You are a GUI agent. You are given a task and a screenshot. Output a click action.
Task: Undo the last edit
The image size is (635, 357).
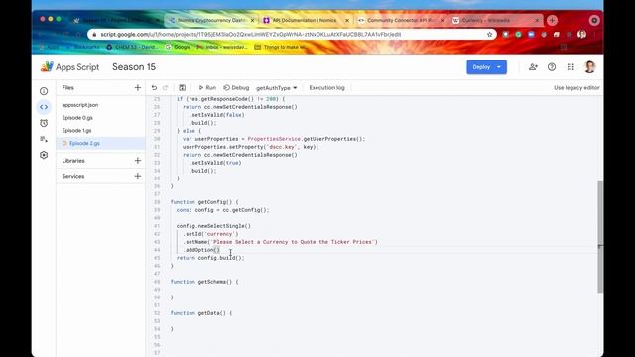(154, 88)
